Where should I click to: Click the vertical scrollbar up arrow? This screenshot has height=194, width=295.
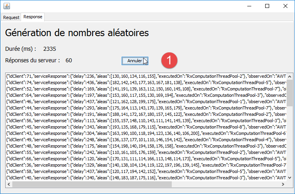click(289, 76)
